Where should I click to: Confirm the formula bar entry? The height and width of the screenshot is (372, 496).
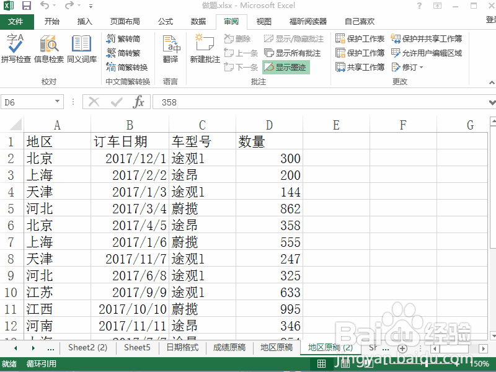coord(117,102)
